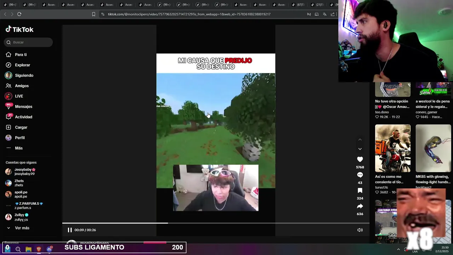Open 'No tuve otra opción' video title
The height and width of the screenshot is (255, 453).
coord(392,104)
